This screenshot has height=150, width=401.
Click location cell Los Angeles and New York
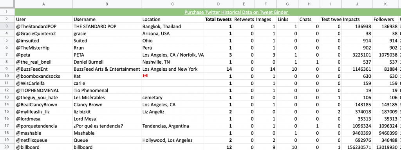172,69
